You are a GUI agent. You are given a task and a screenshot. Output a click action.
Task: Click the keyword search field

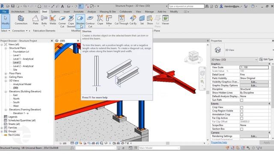pyautogui.click(x=186, y=6)
